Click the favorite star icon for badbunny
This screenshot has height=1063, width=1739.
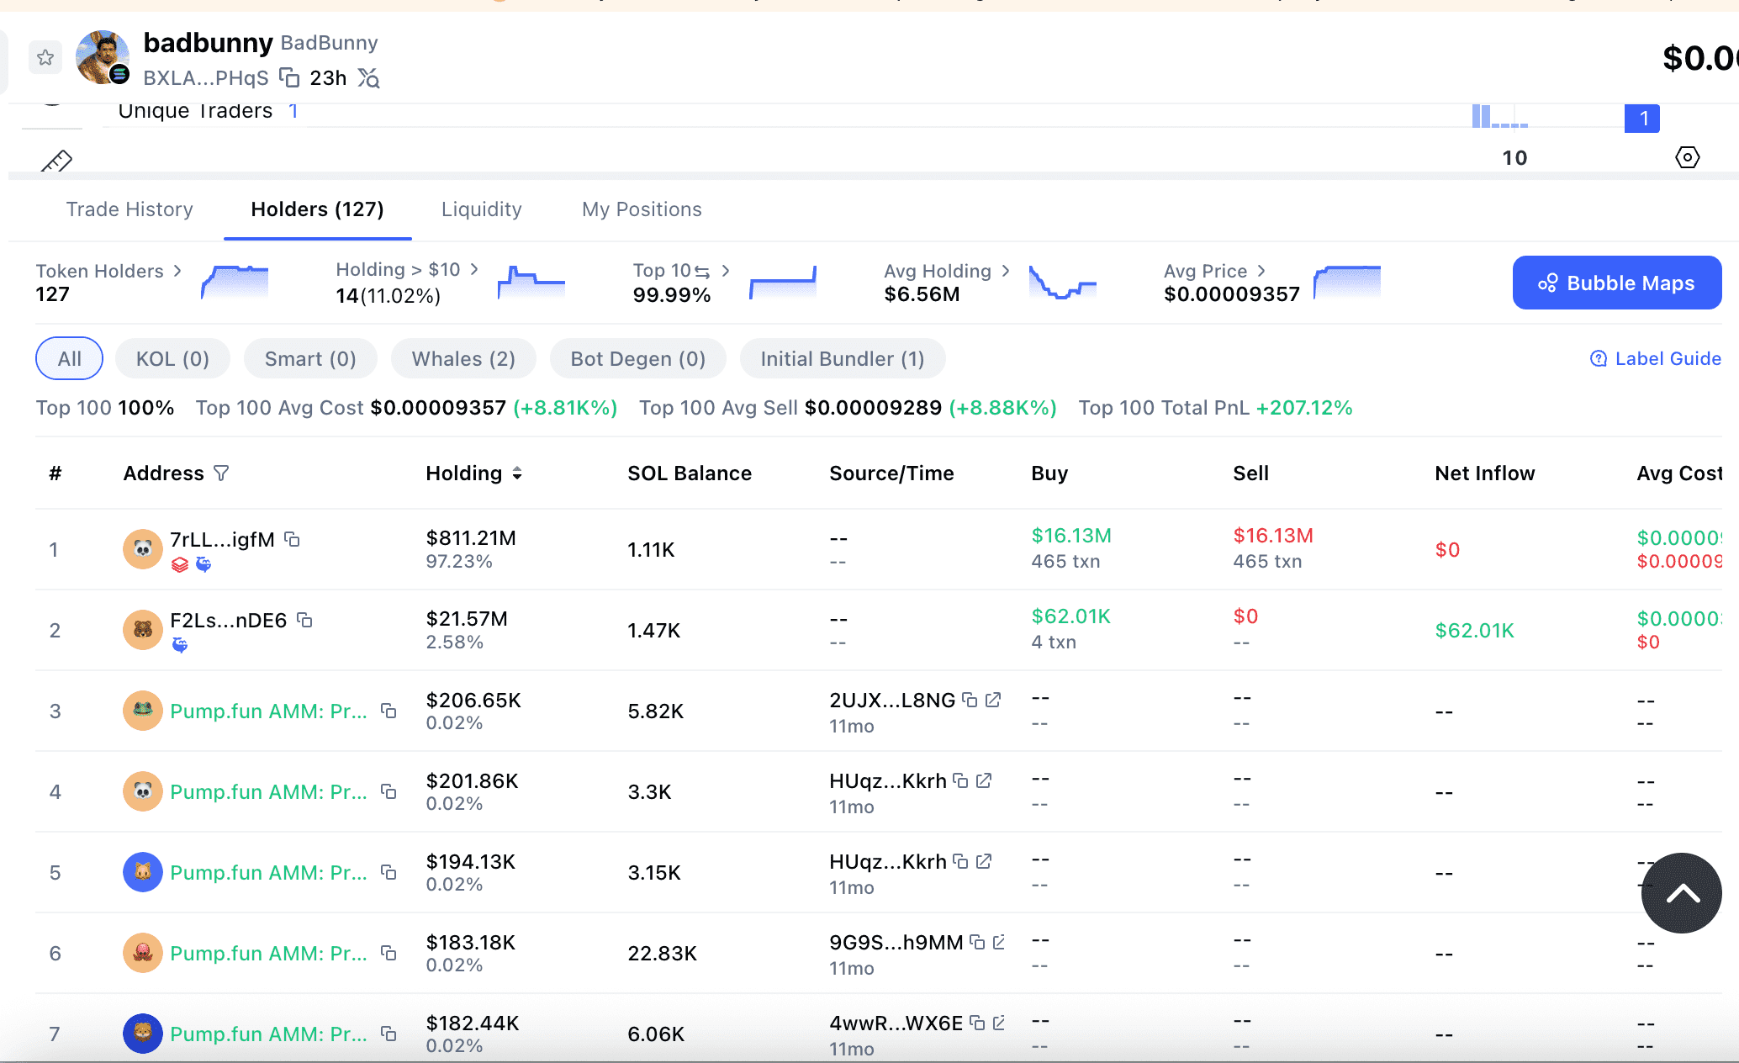point(45,57)
